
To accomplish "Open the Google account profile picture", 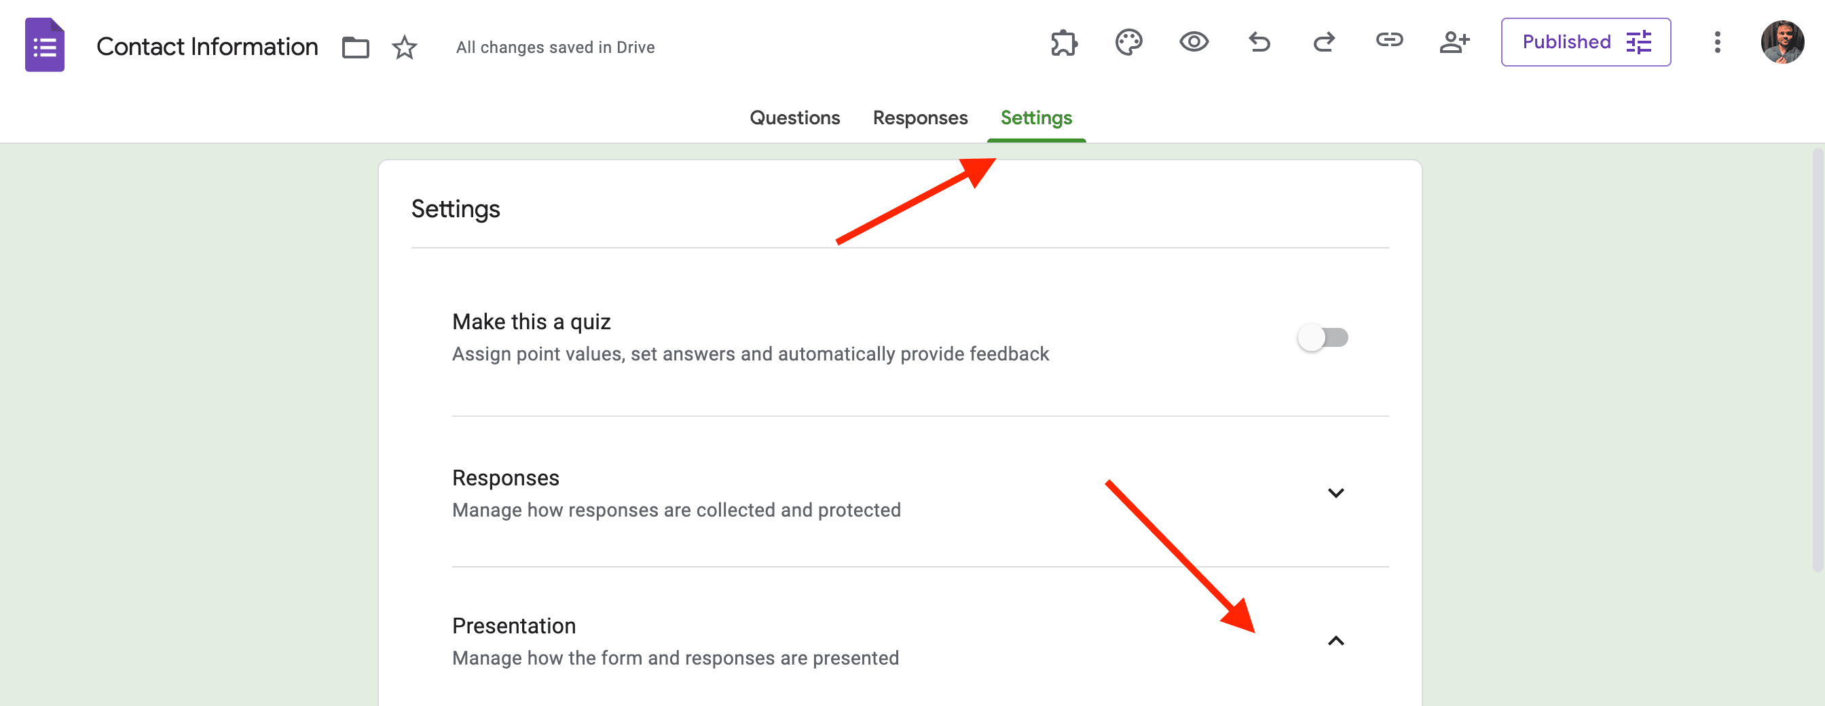I will click(1782, 43).
